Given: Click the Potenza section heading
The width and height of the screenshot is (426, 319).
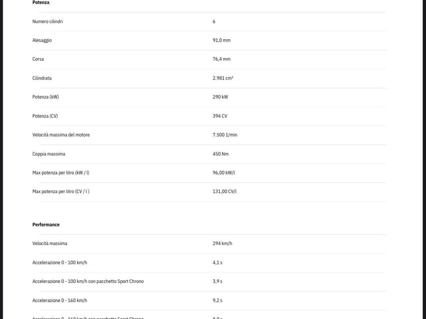Looking at the screenshot, I should [x=41, y=2].
